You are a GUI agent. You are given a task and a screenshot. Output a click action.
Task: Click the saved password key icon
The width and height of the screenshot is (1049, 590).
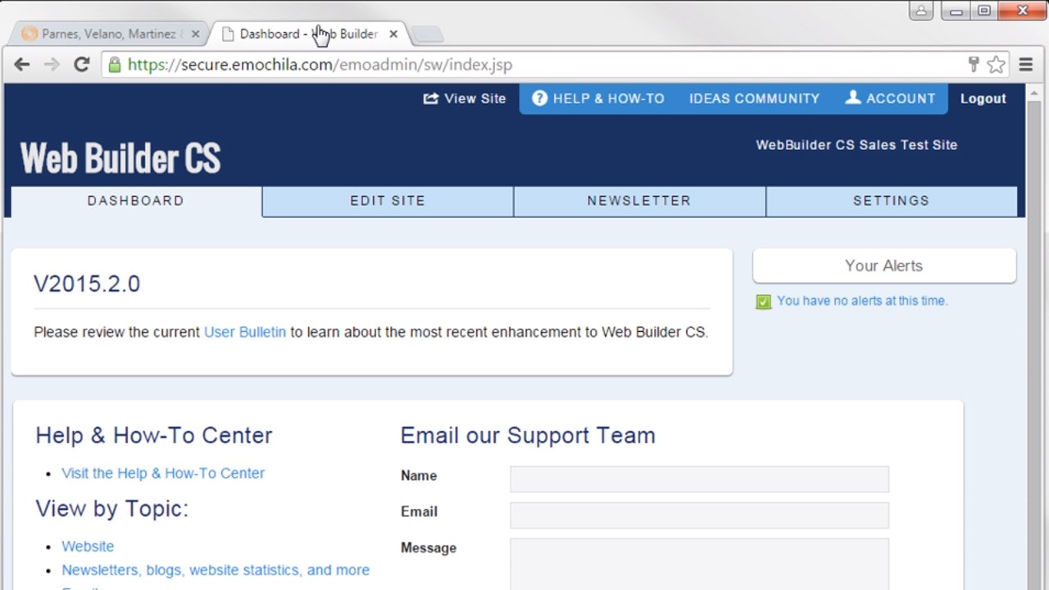pos(974,65)
